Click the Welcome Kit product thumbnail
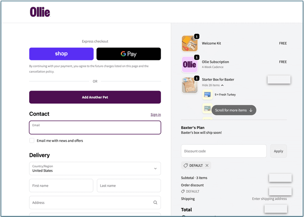Image resolution: width=304 pixels, height=217 pixels. click(190, 43)
